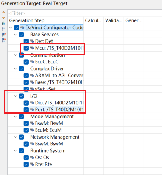Click into the Filter text field

[85, 13]
